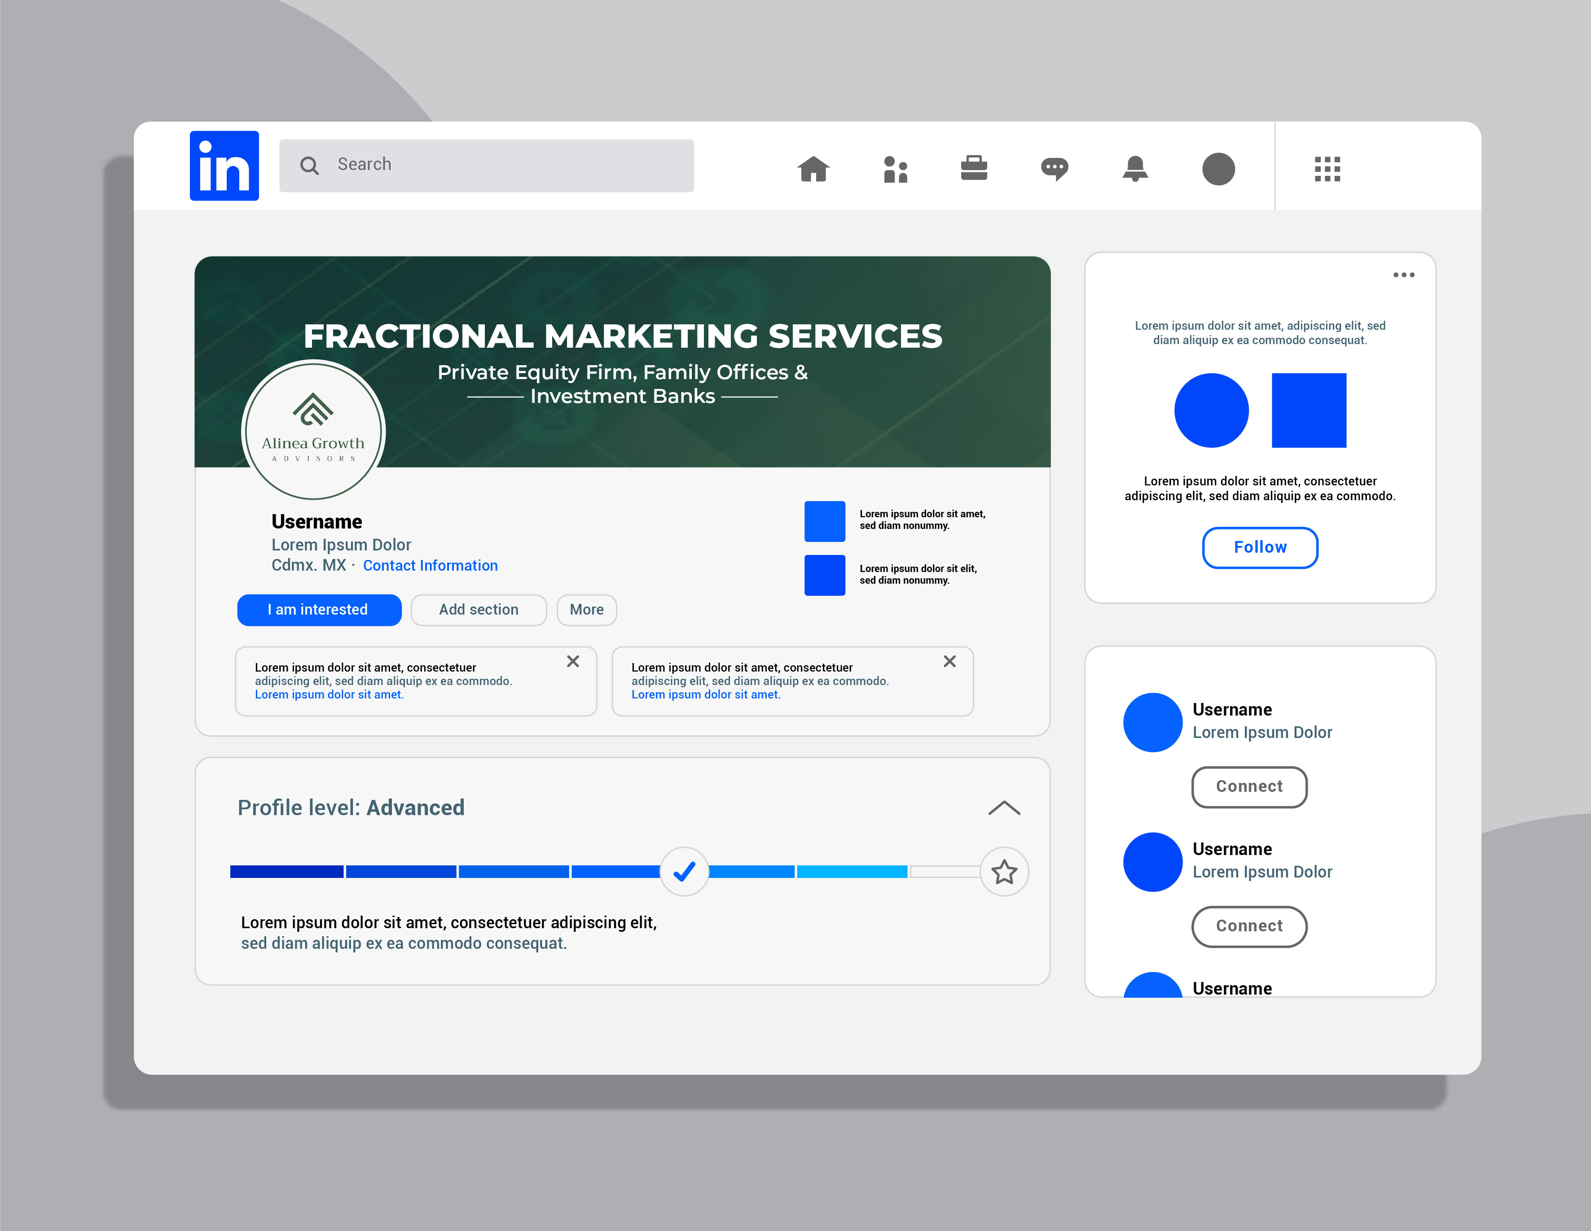Click the checkmark marker on progress bar
Image resolution: width=1591 pixels, height=1231 pixels.
(x=684, y=871)
